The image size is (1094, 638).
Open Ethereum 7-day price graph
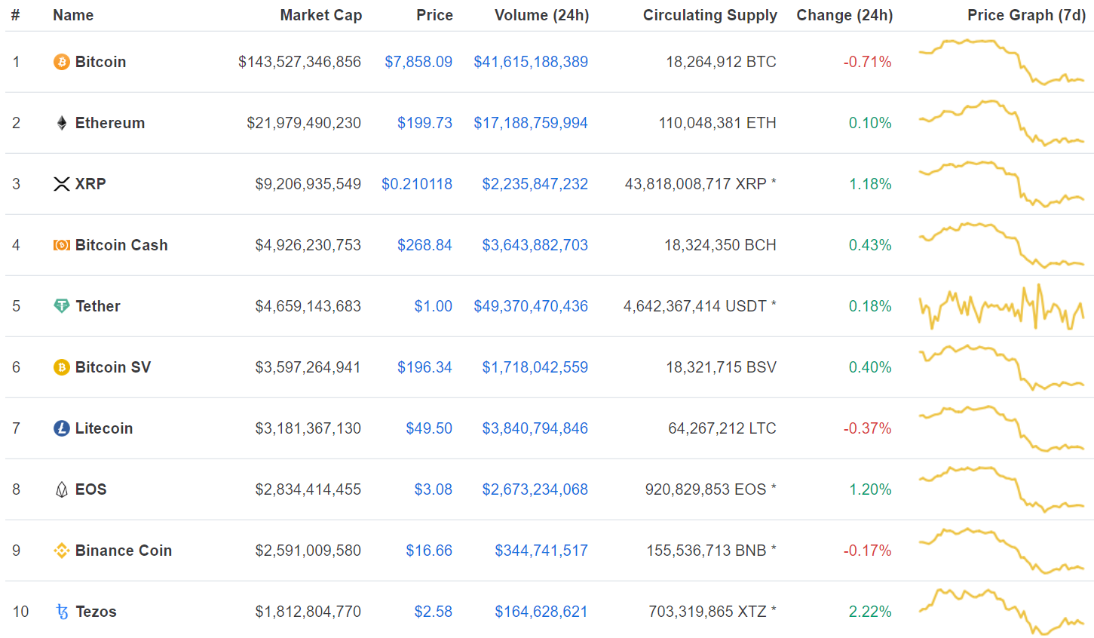pyautogui.click(x=1001, y=123)
